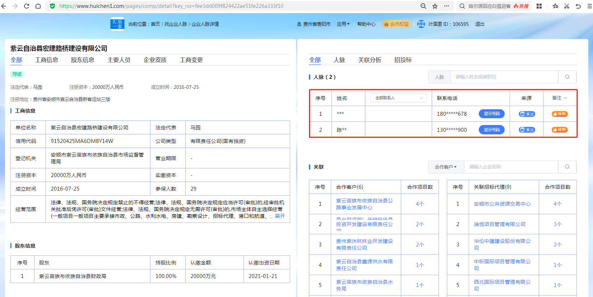Open the 工商变更 tab

coord(191,60)
